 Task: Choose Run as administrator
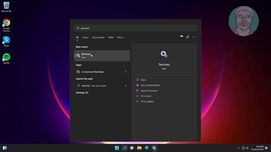150,85
